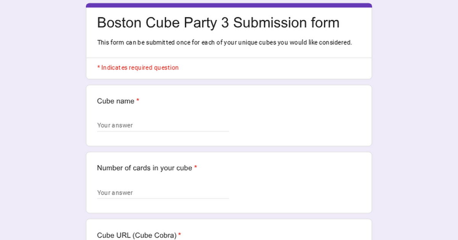
Task: Click the red asterisk beside Cube name
Action: pos(138,101)
